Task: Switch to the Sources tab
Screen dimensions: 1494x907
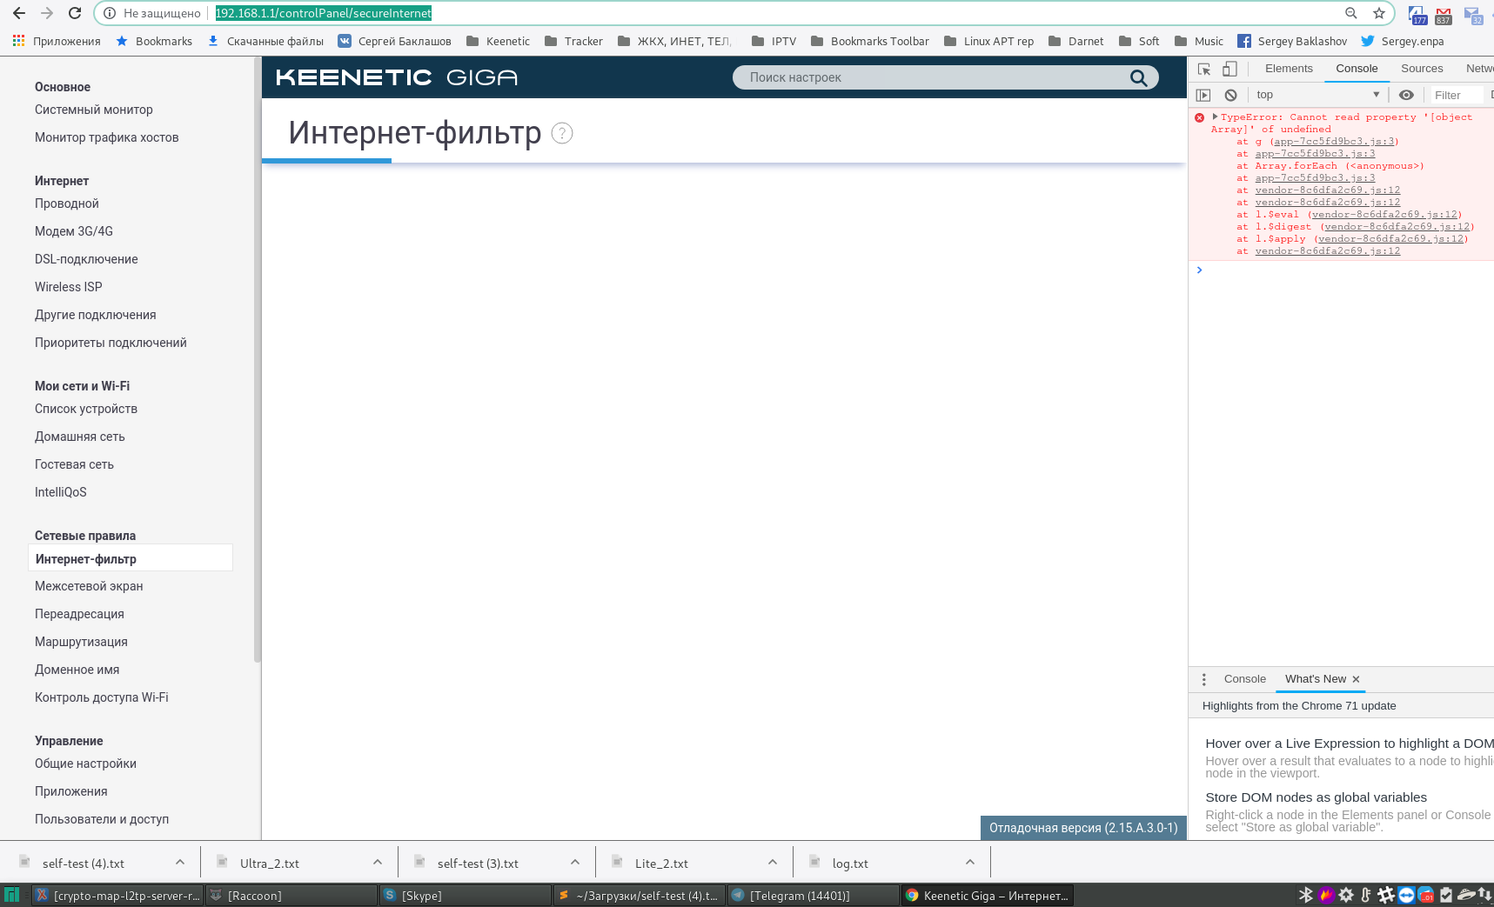Action: tap(1422, 69)
